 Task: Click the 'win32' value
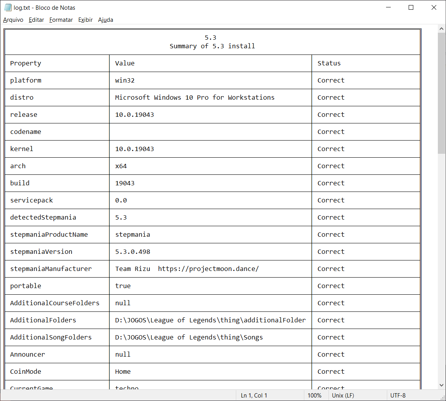[x=125, y=80]
